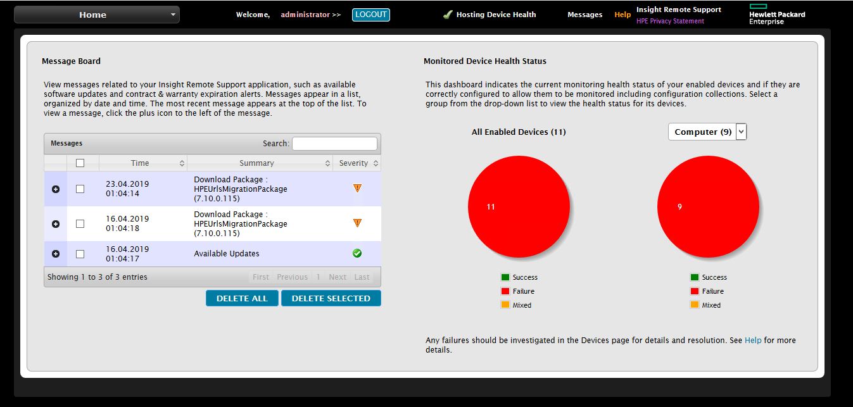Check the box for the Available Updates message
The height and width of the screenshot is (407, 853).
click(80, 254)
